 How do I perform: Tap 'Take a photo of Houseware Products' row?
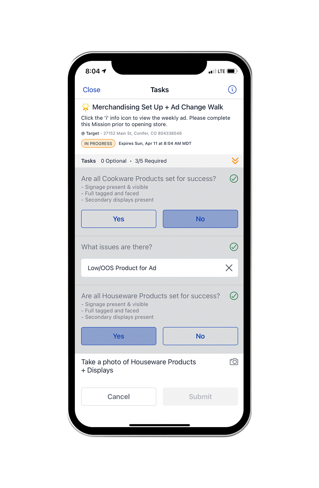coord(139,366)
